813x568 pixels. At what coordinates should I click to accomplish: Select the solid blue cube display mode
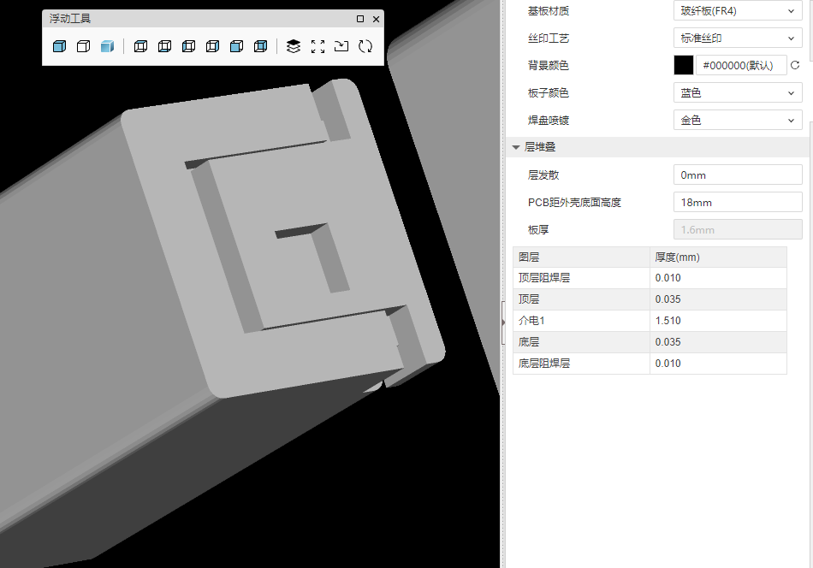click(59, 46)
